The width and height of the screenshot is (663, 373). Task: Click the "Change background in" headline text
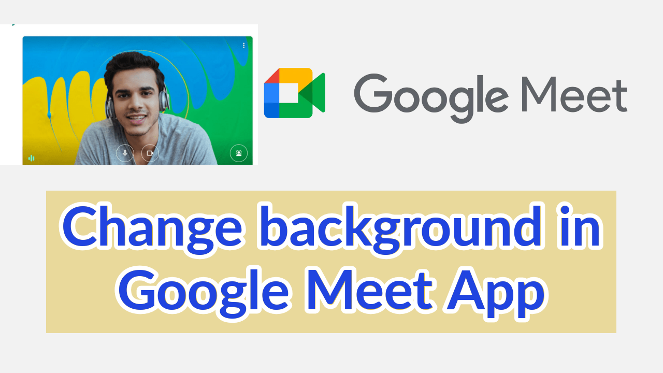coord(332,228)
